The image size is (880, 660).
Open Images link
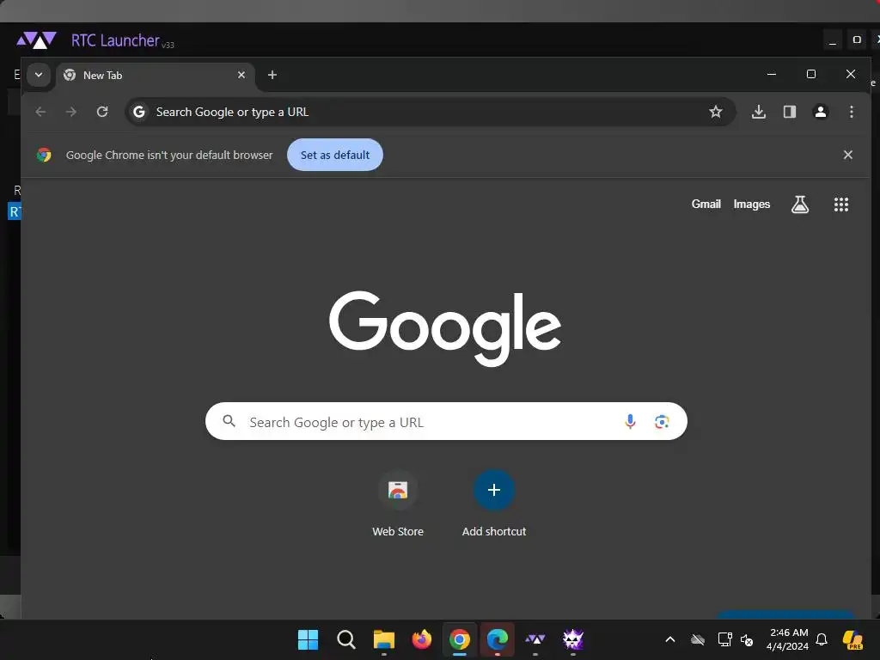tap(751, 205)
